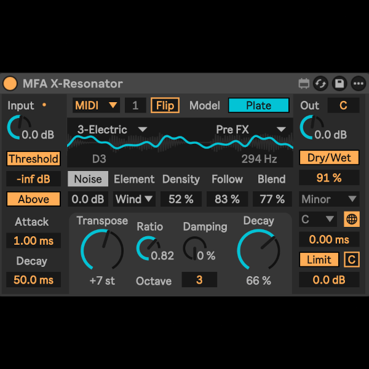Open the MIDI source dropdown
The width and height of the screenshot is (369, 369).
click(96, 105)
